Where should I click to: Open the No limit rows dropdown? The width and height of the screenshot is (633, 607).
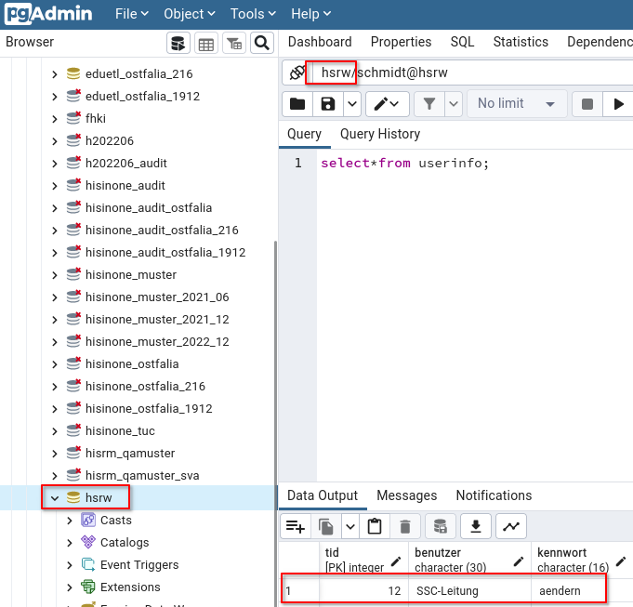click(517, 104)
